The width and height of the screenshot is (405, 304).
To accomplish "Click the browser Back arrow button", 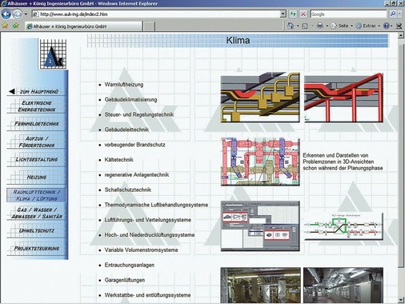I will pos(6,14).
